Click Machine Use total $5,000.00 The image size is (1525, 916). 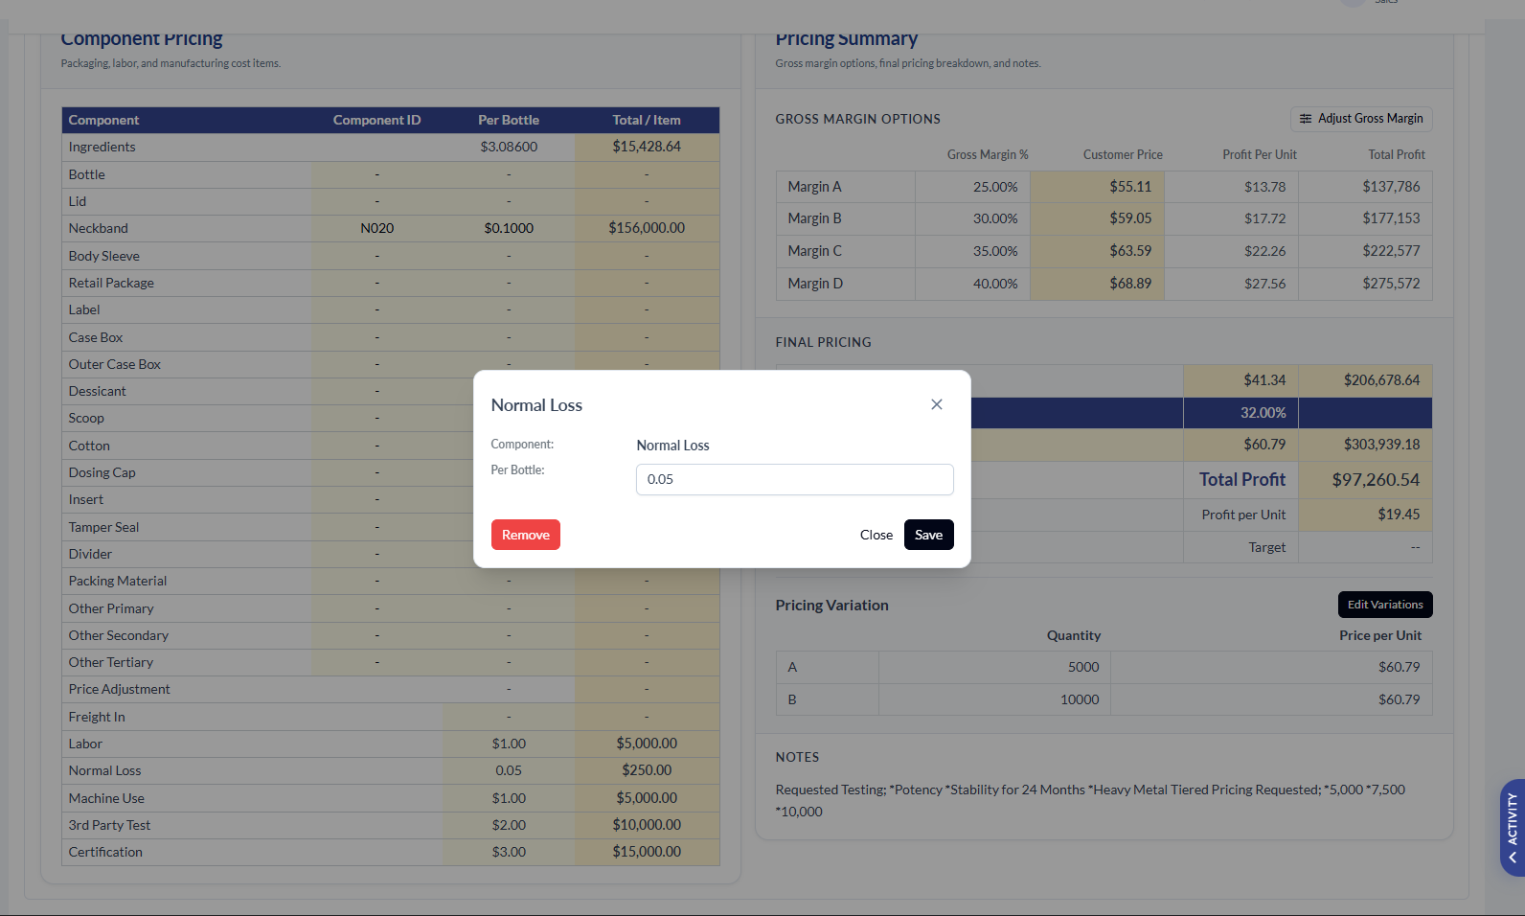[x=647, y=798]
